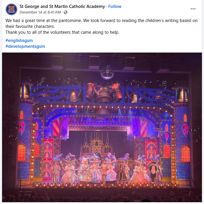This screenshot has height=204, width=204.
Task: Click the mirror ball in the photo
Action: pyautogui.click(x=107, y=73)
